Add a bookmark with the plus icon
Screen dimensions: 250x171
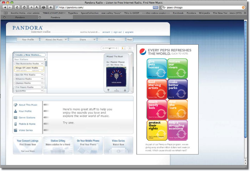coord(51,7)
